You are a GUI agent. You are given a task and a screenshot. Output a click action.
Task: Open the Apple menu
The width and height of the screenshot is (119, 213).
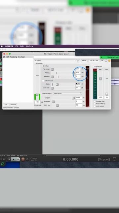pyautogui.click(x=2, y=46)
